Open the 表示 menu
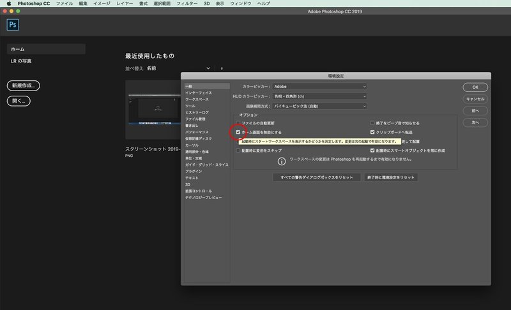This screenshot has width=511, height=310. [x=220, y=3]
